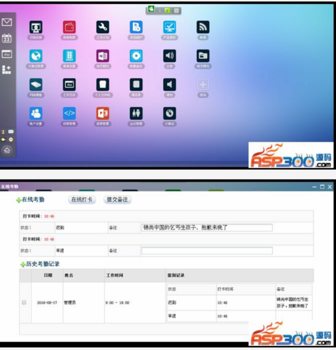The height and width of the screenshot is (350, 336).
Task: Open the orange PowerPoint-style 报表管理 icon
Action: point(103,113)
